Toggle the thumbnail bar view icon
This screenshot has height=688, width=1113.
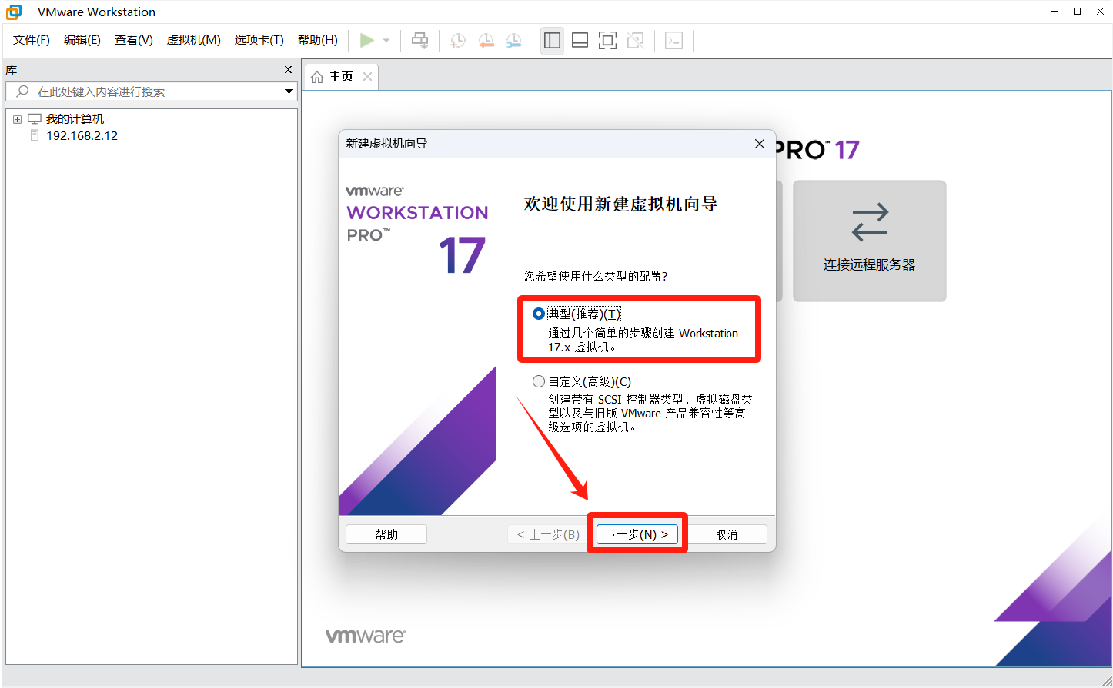tap(580, 40)
